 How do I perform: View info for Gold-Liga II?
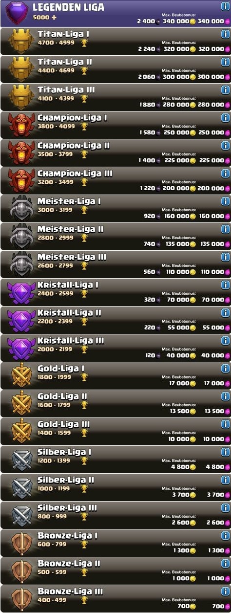(x=225, y=396)
